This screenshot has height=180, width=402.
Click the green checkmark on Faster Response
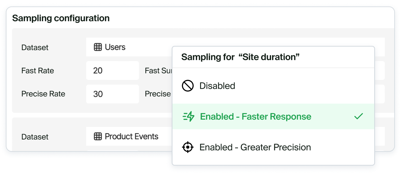tap(358, 116)
